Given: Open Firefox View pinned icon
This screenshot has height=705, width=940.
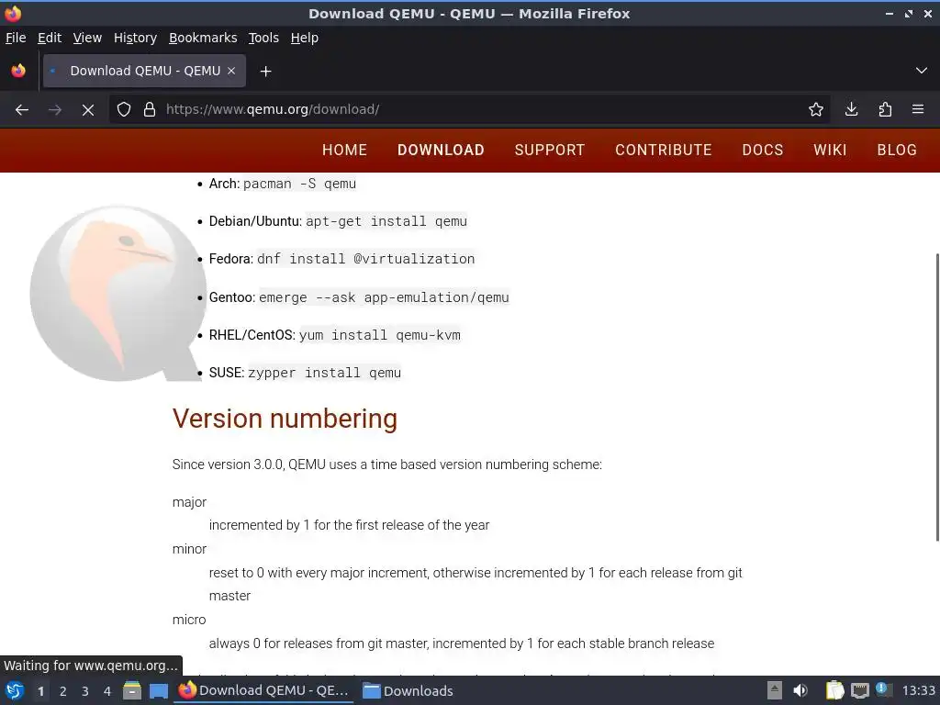Looking at the screenshot, I should 18,71.
